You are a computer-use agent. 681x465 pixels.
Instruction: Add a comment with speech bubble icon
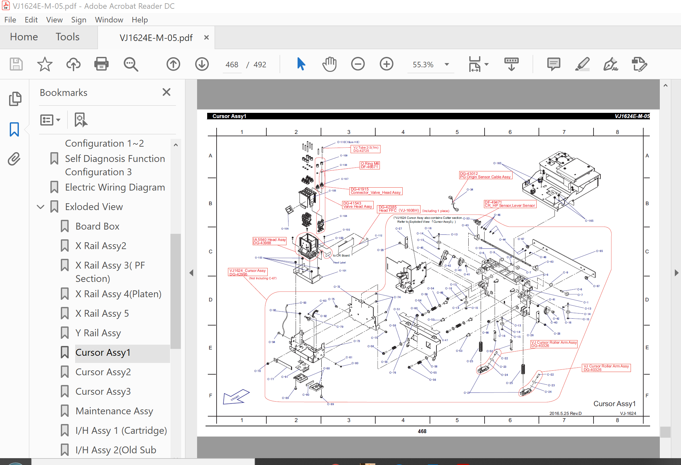click(x=554, y=64)
